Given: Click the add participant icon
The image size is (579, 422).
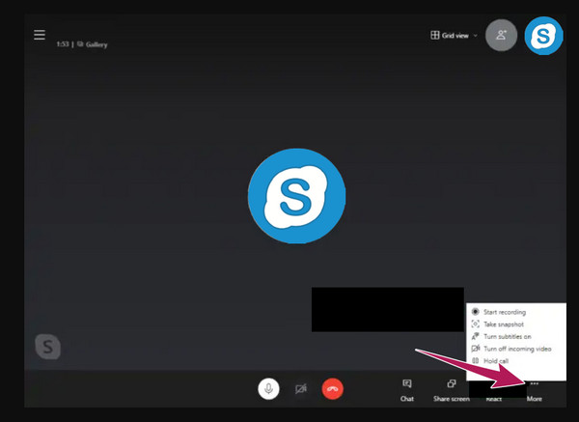Looking at the screenshot, I should click(x=501, y=35).
